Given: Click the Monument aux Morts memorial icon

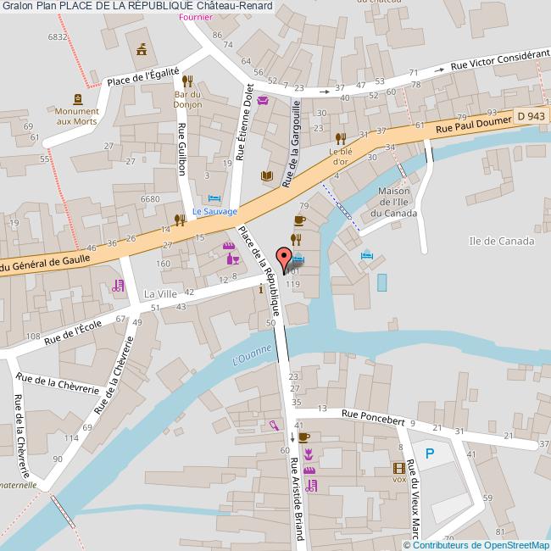Looking at the screenshot, I should (78, 100).
